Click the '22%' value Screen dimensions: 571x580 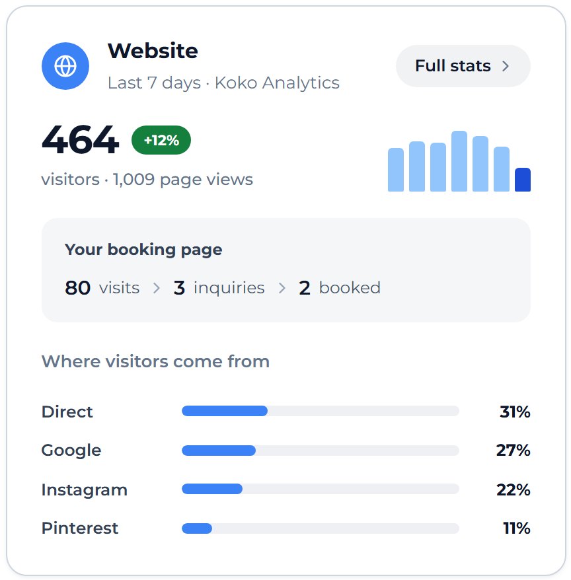click(x=514, y=489)
